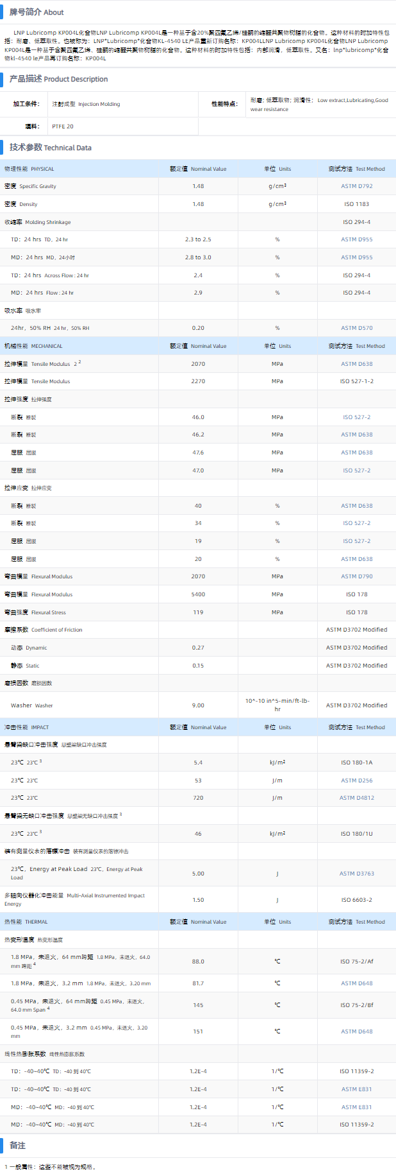Open ASTM E831 link in the MD expansion row
This screenshot has height=1174, width=396.
(x=356, y=1107)
